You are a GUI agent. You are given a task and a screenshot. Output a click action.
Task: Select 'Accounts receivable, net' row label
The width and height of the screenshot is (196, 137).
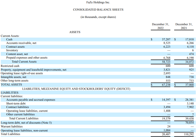click(x=21, y=43)
